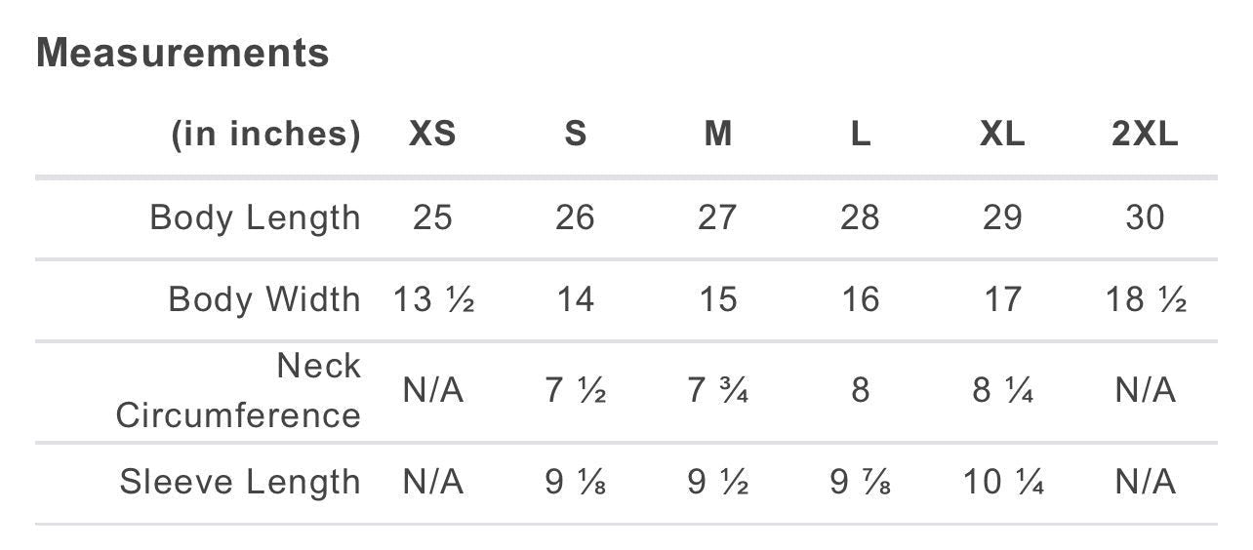Screen dimensions: 1253x550
Task: Click Body Length value 25 for XS
Action: [x=432, y=217]
